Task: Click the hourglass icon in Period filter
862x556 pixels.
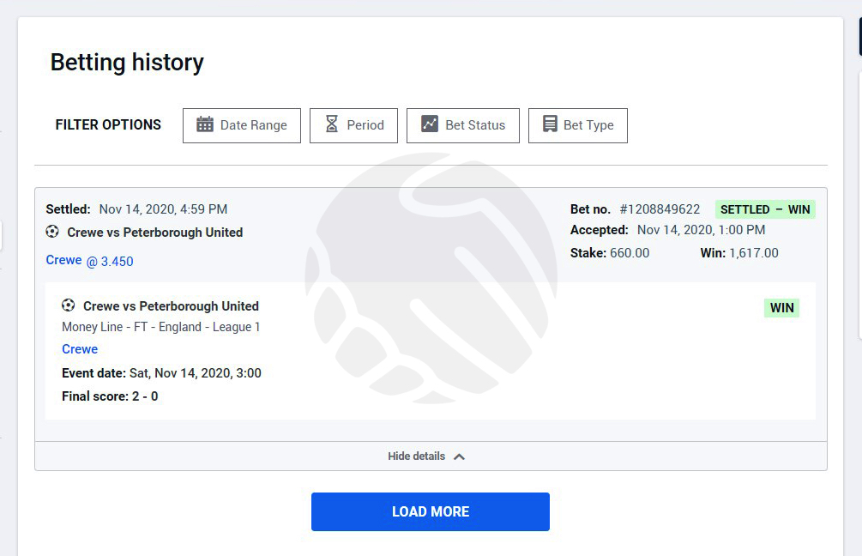Action: 331,124
